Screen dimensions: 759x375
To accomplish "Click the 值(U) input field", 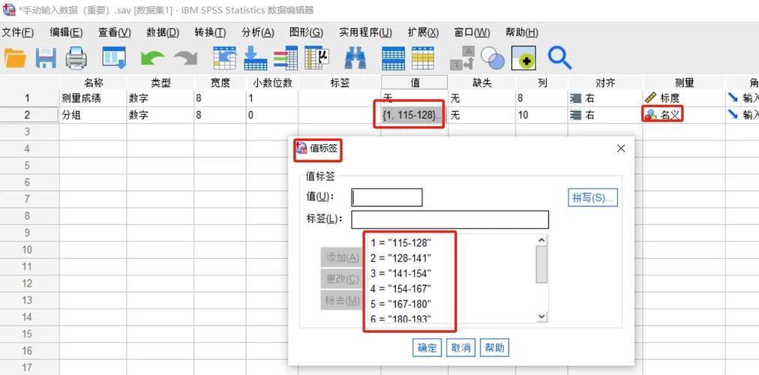I will pyautogui.click(x=387, y=197).
